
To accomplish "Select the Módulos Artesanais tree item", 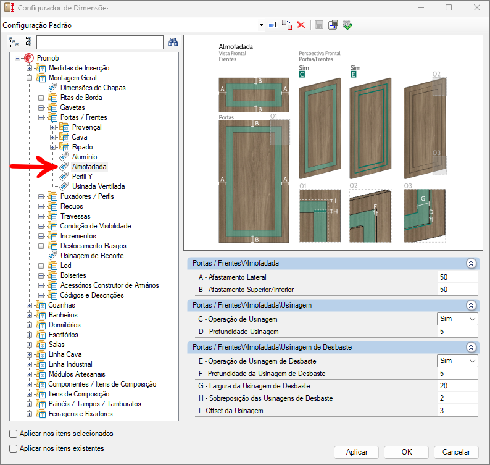I will [77, 374].
